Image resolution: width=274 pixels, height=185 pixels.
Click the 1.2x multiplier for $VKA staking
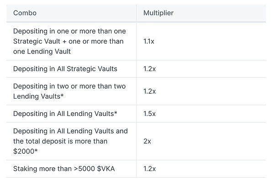pos(149,169)
